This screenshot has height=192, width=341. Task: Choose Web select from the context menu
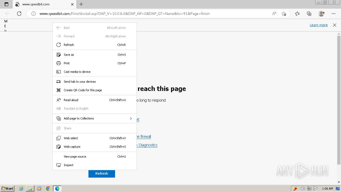coord(95,138)
